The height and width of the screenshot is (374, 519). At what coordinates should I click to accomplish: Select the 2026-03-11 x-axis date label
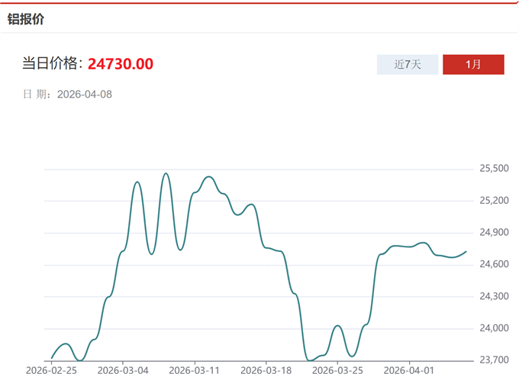pyautogui.click(x=195, y=369)
